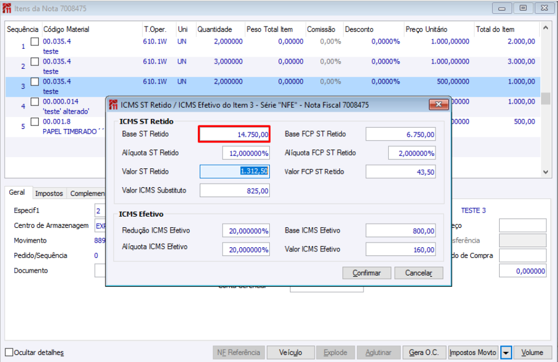Maximize the Itens da Nota window
The image size is (558, 362).
coord(523,8)
